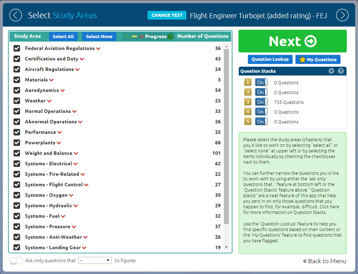The height and width of the screenshot is (274, 358).
Task: Toggle stack 3 On switch with 735 questions
Action: click(x=261, y=102)
